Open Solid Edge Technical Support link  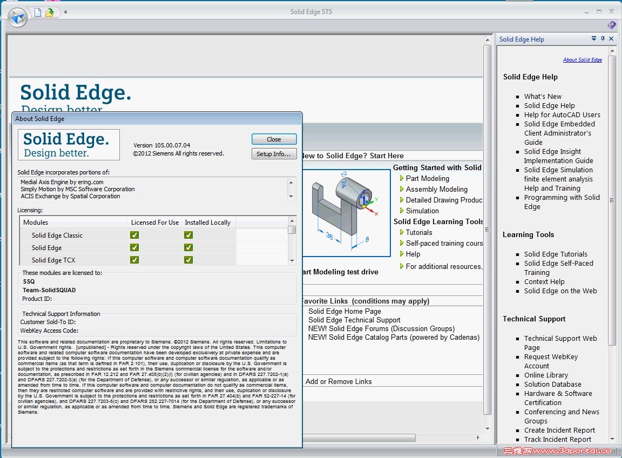[x=354, y=320]
